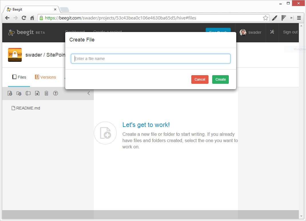Click the browser home icon
Image resolution: width=306 pixels, height=221 pixels.
[x=32, y=18]
